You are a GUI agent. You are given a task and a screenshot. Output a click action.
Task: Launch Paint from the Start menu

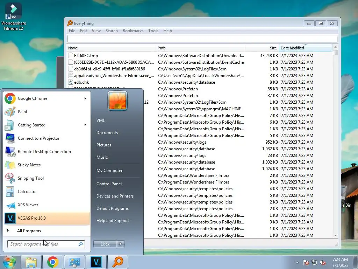(x=47, y=112)
